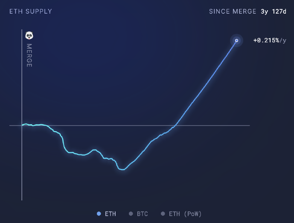Toggle the BTC series label in the legend

[143, 214]
